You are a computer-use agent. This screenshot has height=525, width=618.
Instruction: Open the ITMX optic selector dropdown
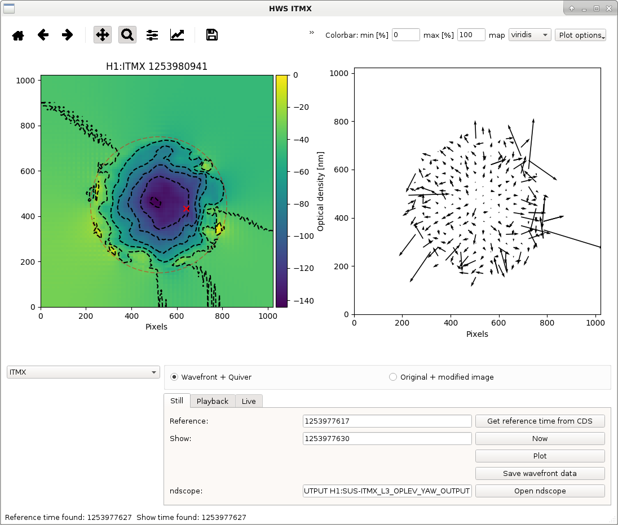coord(83,372)
